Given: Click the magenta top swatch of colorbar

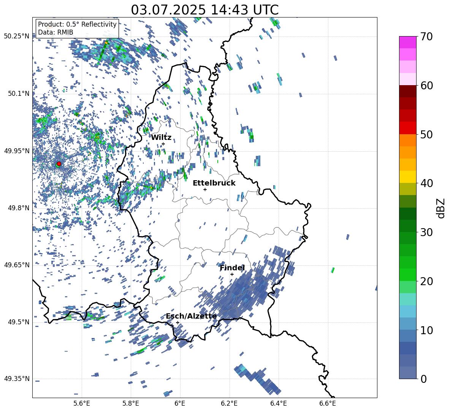Looking at the screenshot, I should pyautogui.click(x=407, y=42).
